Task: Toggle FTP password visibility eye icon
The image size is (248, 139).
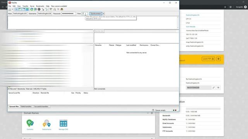Action: (218, 88)
